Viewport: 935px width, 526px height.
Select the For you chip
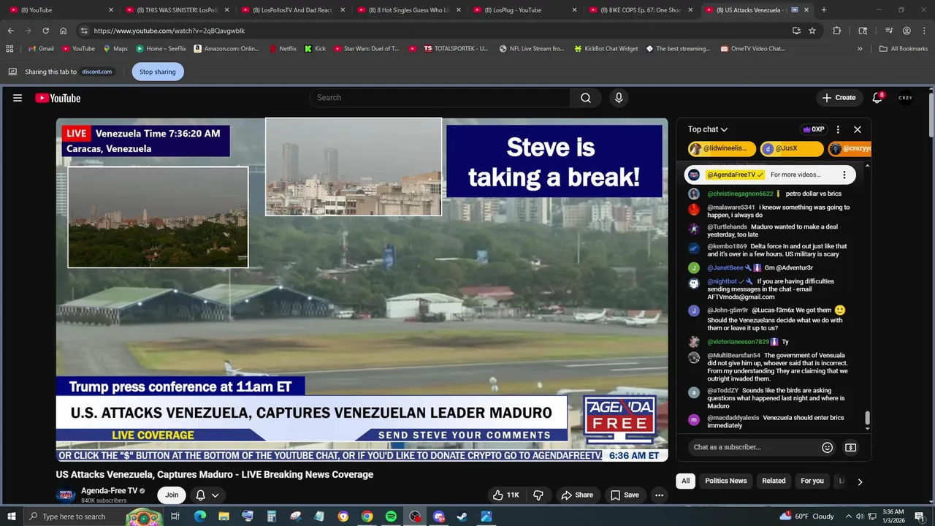point(812,481)
